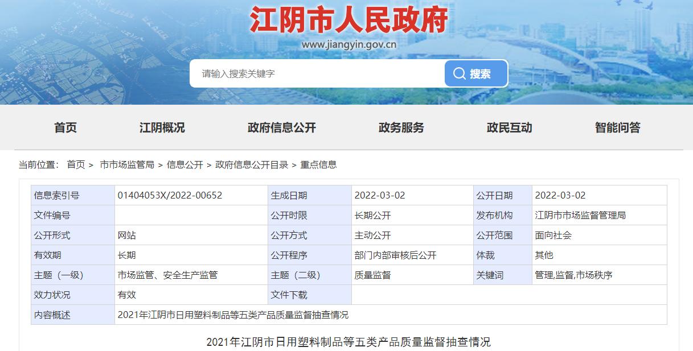Image resolution: width=693 pixels, height=351 pixels.
Task: Click the magnifier search icon
Action: (x=459, y=73)
